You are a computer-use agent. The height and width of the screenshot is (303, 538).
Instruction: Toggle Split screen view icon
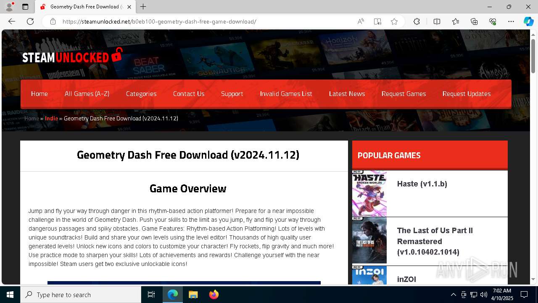(437, 21)
